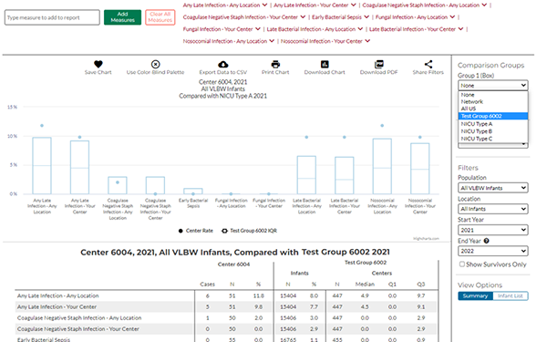This screenshot has height=342, width=547.
Task: Select Network in comparison group list
Action: 492,101
